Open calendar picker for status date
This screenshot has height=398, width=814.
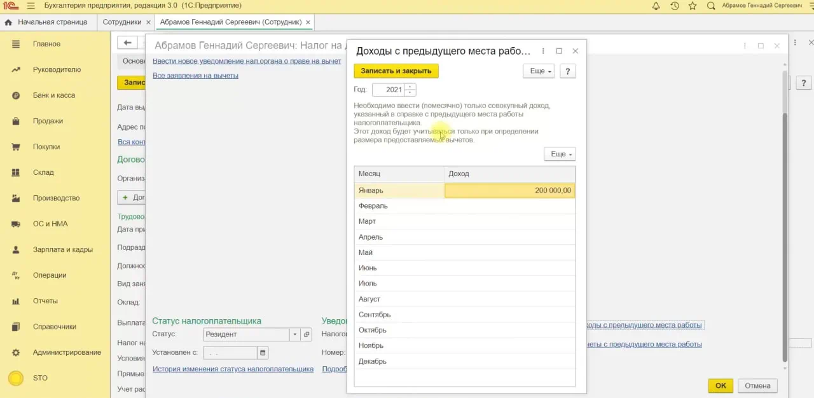click(x=263, y=352)
